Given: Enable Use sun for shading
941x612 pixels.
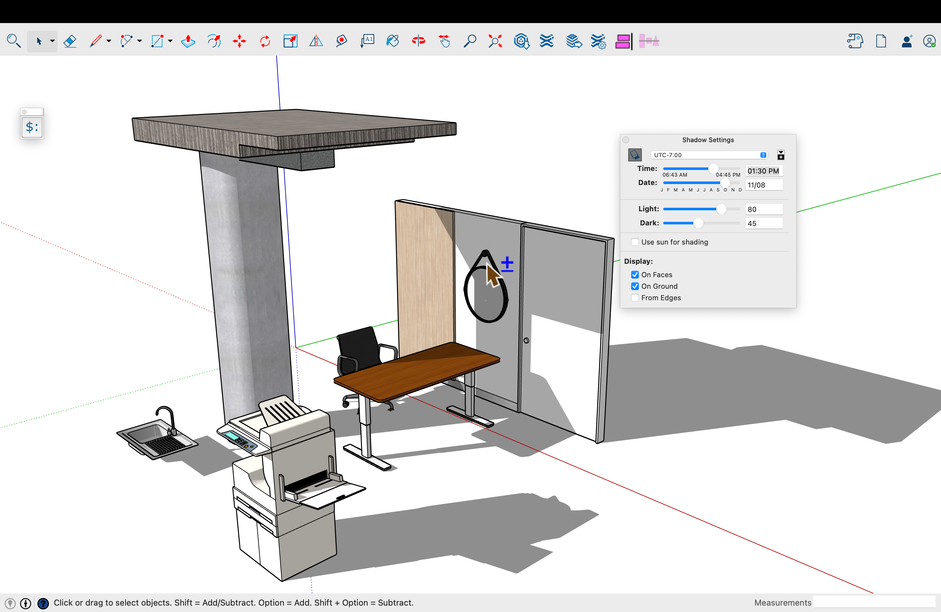Looking at the screenshot, I should tap(635, 242).
